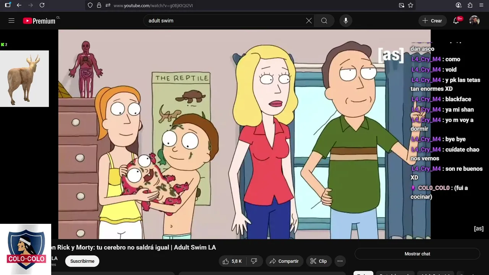This screenshot has width=489, height=275.
Task: View site security padlock info
Action: (99, 5)
